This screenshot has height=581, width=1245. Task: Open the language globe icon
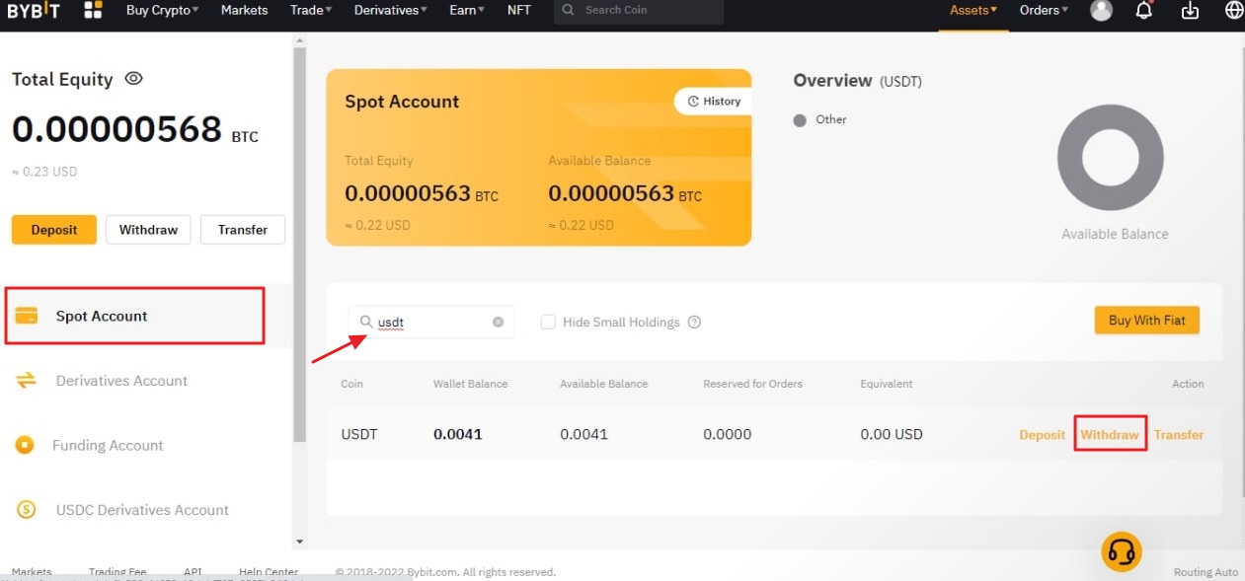click(x=1232, y=10)
